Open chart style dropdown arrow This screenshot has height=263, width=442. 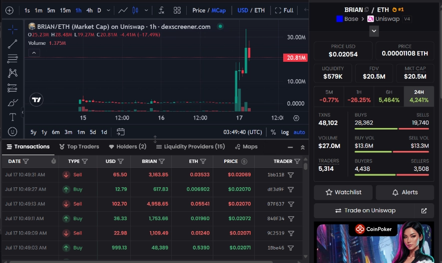tap(146, 10)
